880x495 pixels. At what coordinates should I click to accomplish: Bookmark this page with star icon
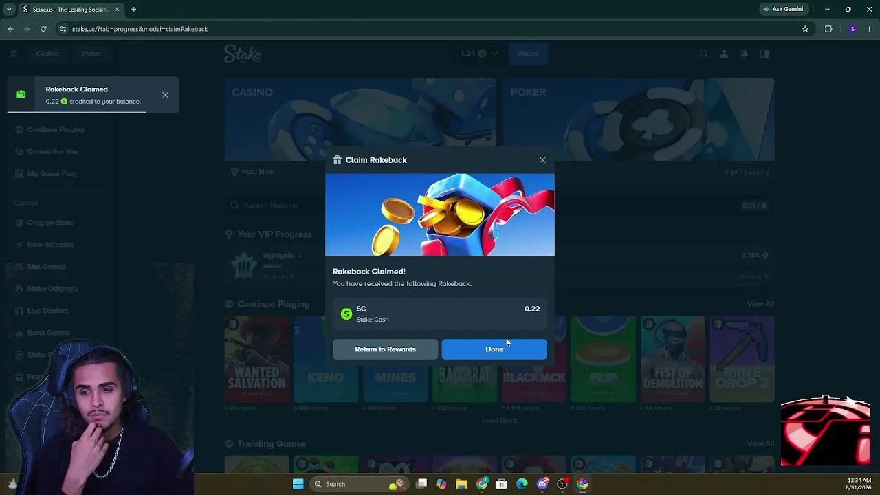click(x=805, y=29)
